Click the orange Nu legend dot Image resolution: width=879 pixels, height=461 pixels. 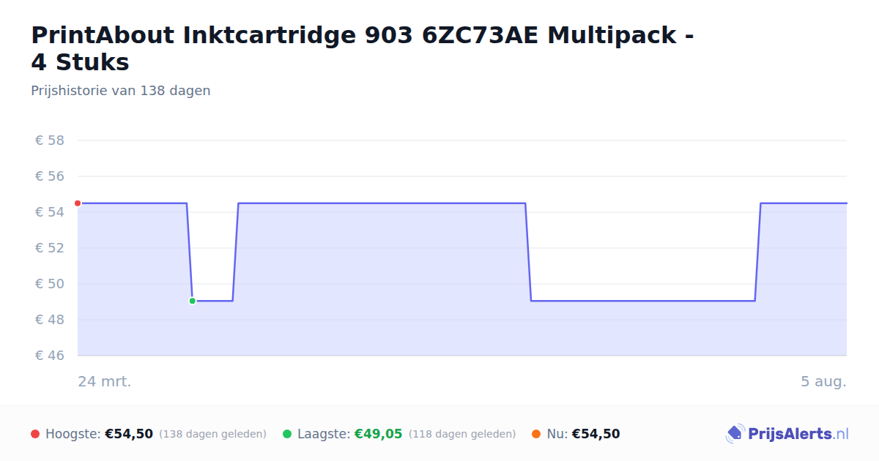[536, 434]
